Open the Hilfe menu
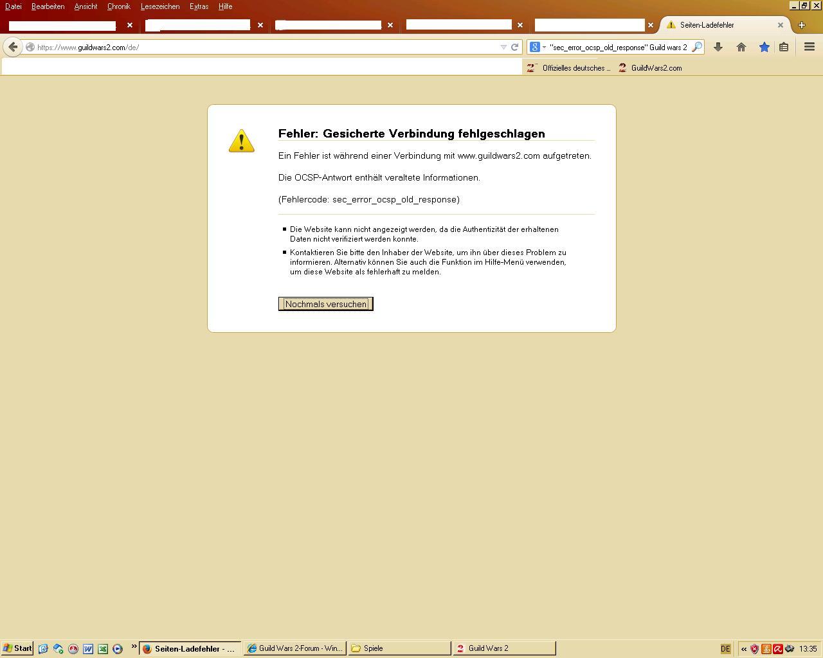Viewport: 823px width, 658px height. tap(225, 6)
